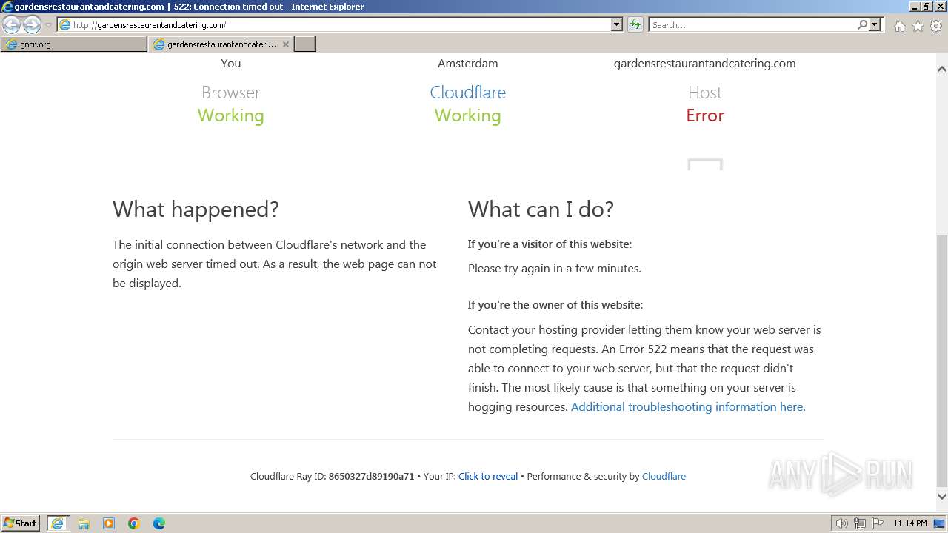Refresh the page with the reload icon
Viewport: 948px width, 533px height.
[635, 25]
